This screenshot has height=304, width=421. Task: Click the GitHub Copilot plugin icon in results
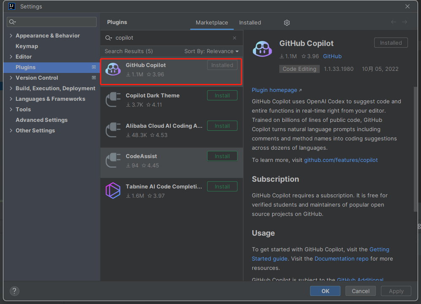point(113,70)
